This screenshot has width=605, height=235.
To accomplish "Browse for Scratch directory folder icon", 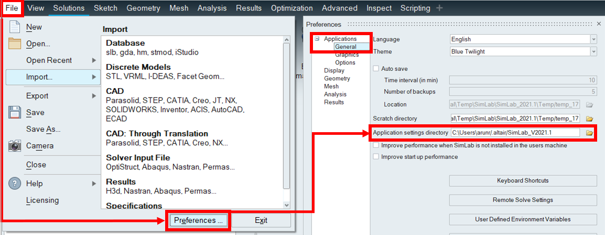I will click(x=590, y=119).
